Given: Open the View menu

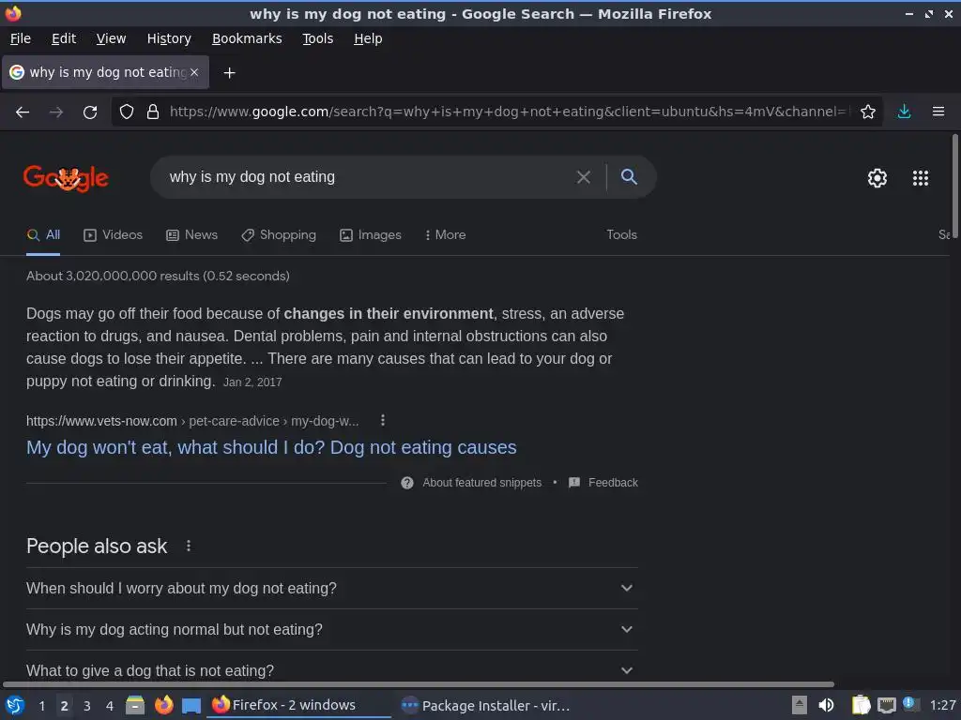Looking at the screenshot, I should point(111,38).
